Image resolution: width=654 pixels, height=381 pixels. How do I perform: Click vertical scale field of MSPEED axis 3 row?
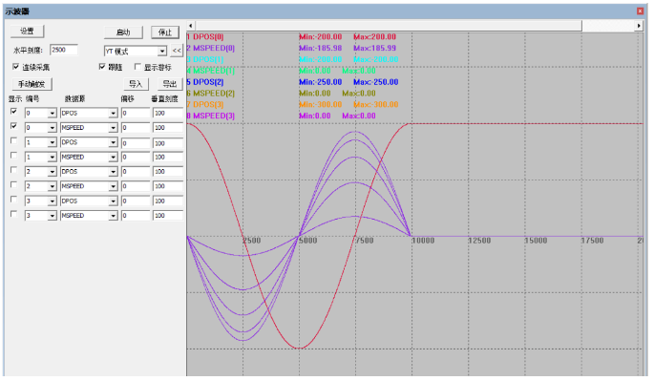coord(168,216)
